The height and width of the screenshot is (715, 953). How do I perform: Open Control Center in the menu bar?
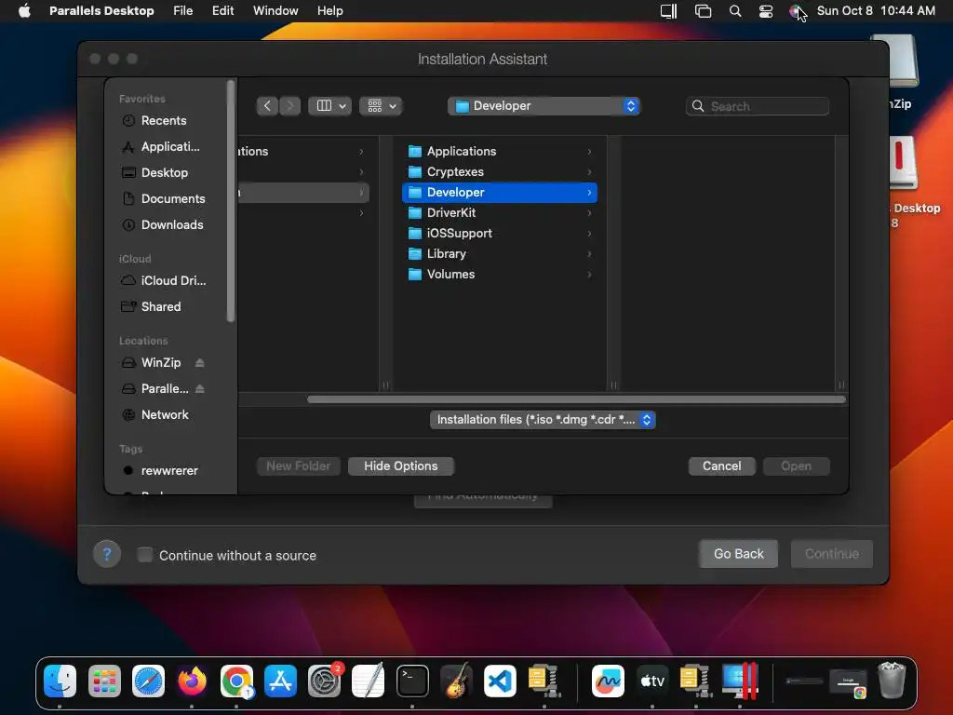(x=766, y=11)
